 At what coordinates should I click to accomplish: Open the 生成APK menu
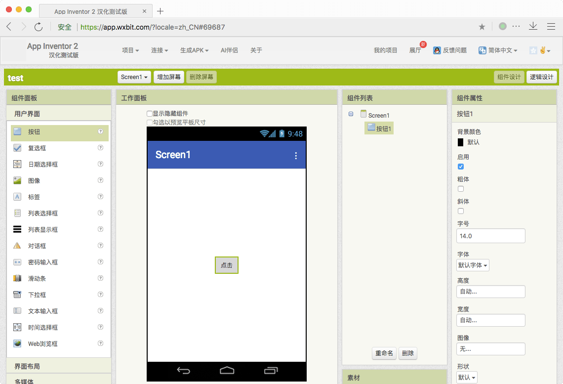coord(194,50)
